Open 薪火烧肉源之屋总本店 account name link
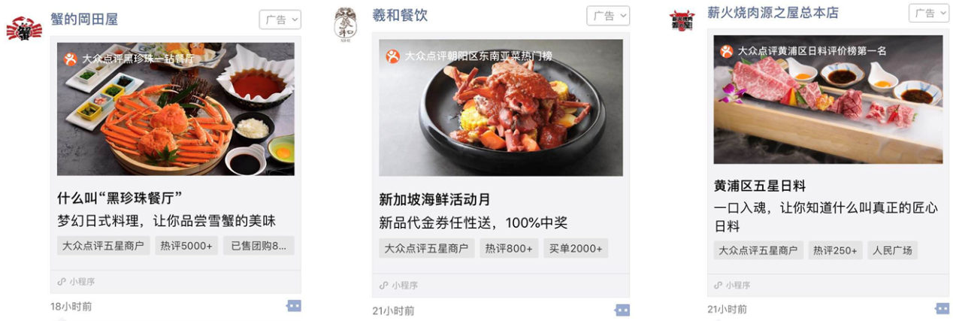The width and height of the screenshot is (953, 321). click(773, 13)
